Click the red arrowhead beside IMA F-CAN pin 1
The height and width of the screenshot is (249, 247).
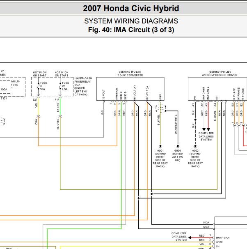(190, 237)
